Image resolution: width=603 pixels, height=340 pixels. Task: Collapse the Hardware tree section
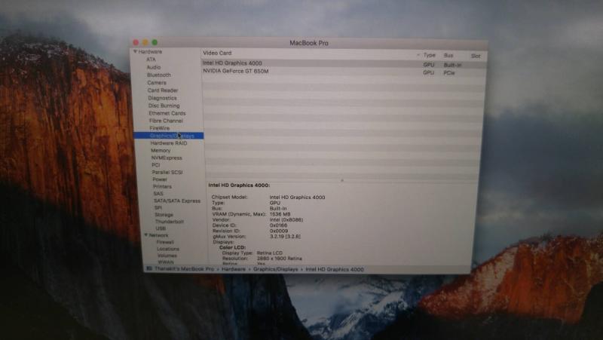click(135, 51)
